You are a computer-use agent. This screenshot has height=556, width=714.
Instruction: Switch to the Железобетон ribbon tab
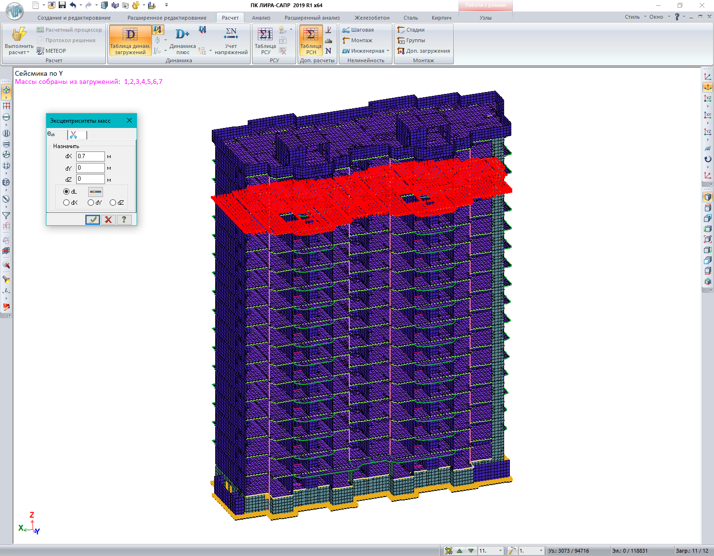point(372,18)
